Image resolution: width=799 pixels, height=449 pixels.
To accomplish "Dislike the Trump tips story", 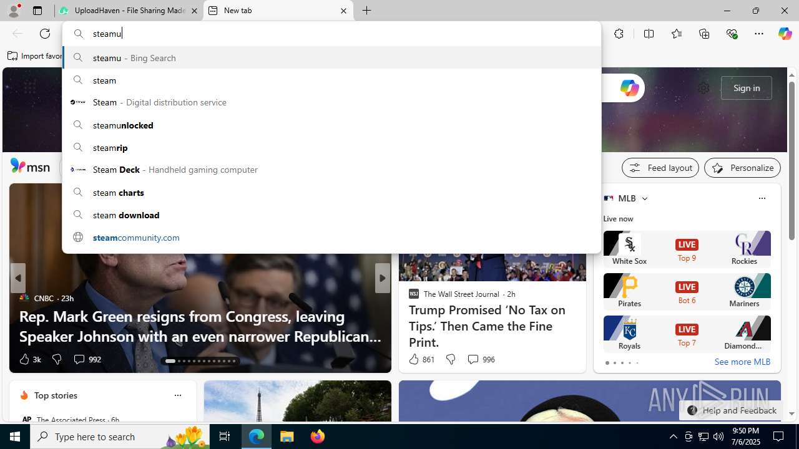I will point(450,359).
